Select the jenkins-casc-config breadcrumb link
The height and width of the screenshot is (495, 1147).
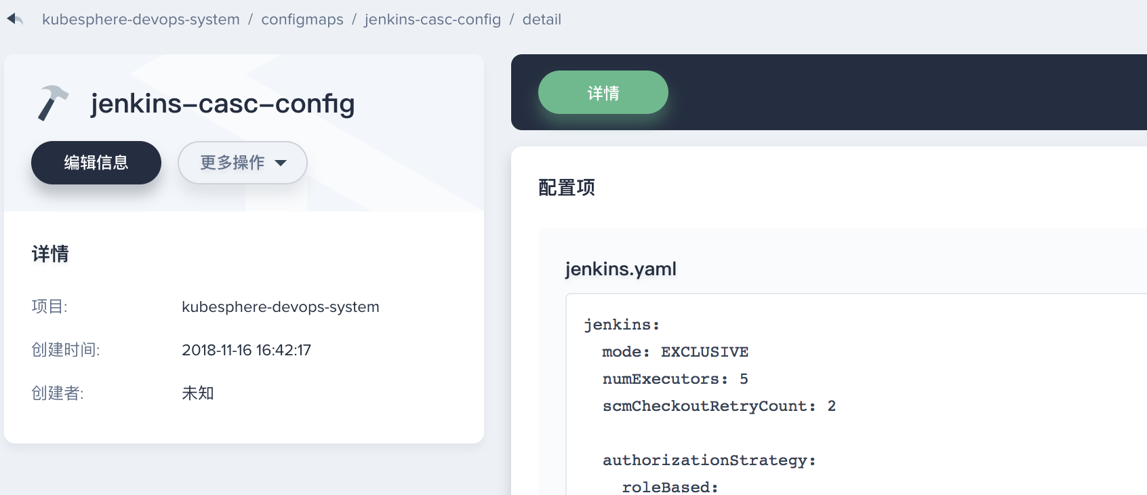[432, 19]
